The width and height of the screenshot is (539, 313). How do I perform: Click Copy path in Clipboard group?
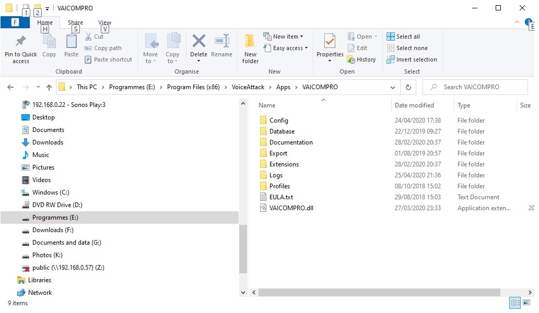103,48
